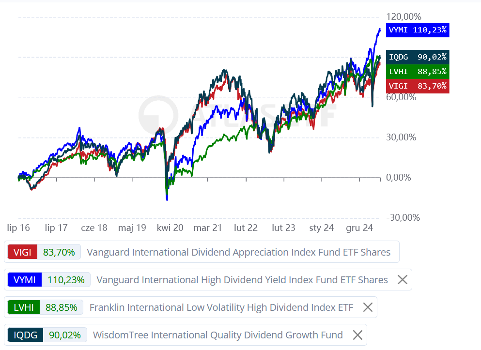The width and height of the screenshot is (481, 350).
Task: Click the 88,85% return value beside LVHI legend
Action: click(62, 307)
